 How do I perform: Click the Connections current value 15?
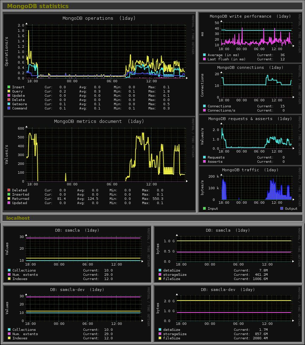point(282,106)
